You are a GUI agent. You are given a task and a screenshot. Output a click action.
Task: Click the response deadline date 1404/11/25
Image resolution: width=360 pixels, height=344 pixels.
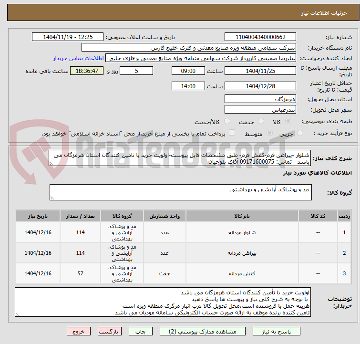tap(260, 71)
